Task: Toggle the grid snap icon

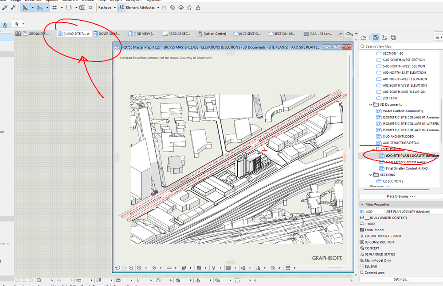Action: point(54,8)
